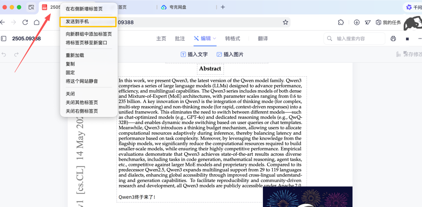
Task: Open the extensions puzzle icon
Action: point(341,22)
